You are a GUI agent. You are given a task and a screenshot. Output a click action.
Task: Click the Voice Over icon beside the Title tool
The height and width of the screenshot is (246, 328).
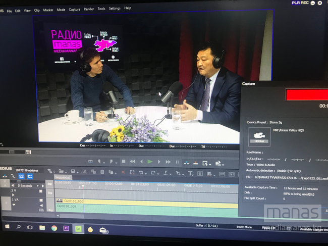tap(200, 174)
